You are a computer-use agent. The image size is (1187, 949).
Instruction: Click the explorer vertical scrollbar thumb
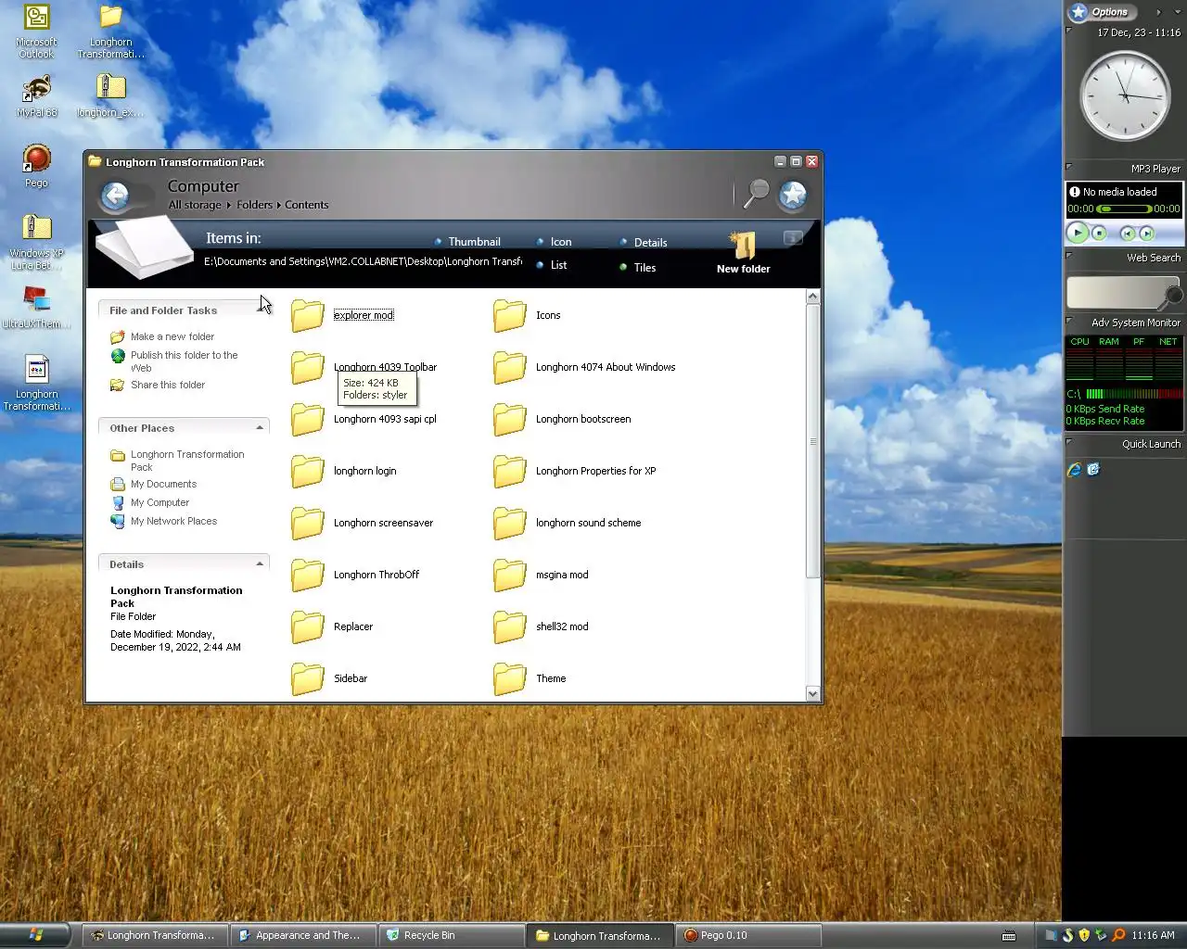point(813,441)
